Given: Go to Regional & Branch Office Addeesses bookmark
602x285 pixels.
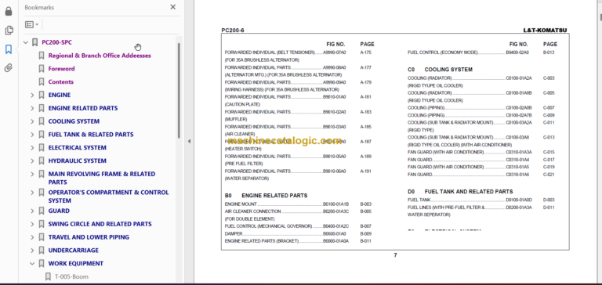Looking at the screenshot, I should coord(100,56).
